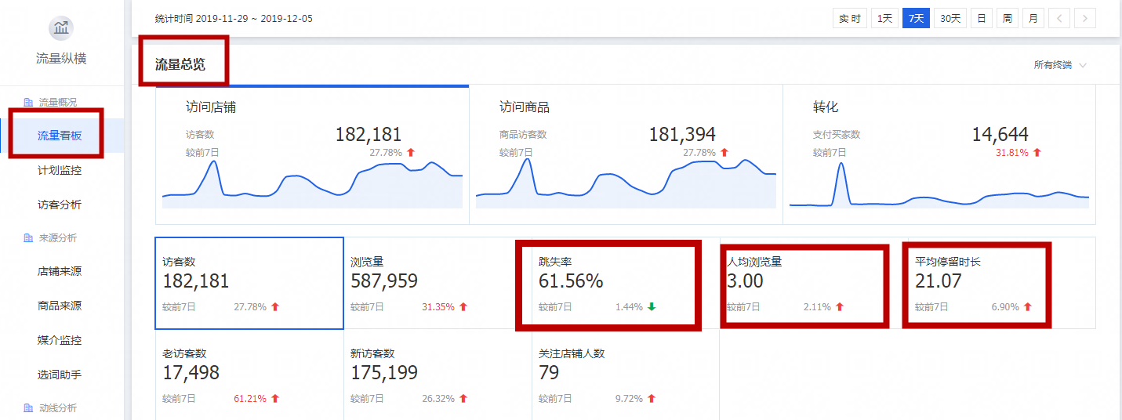Open 访客分析 in sidebar
Viewport: 1122px width, 420px height.
pyautogui.click(x=61, y=205)
